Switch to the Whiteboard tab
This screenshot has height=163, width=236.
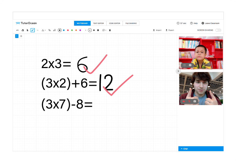click(82, 23)
